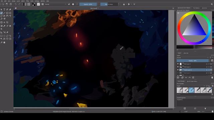Image resolution: width=214 pixels, height=120 pixels.
Task: Select the Bezier Curve tool
Action: [x=7, y=16]
